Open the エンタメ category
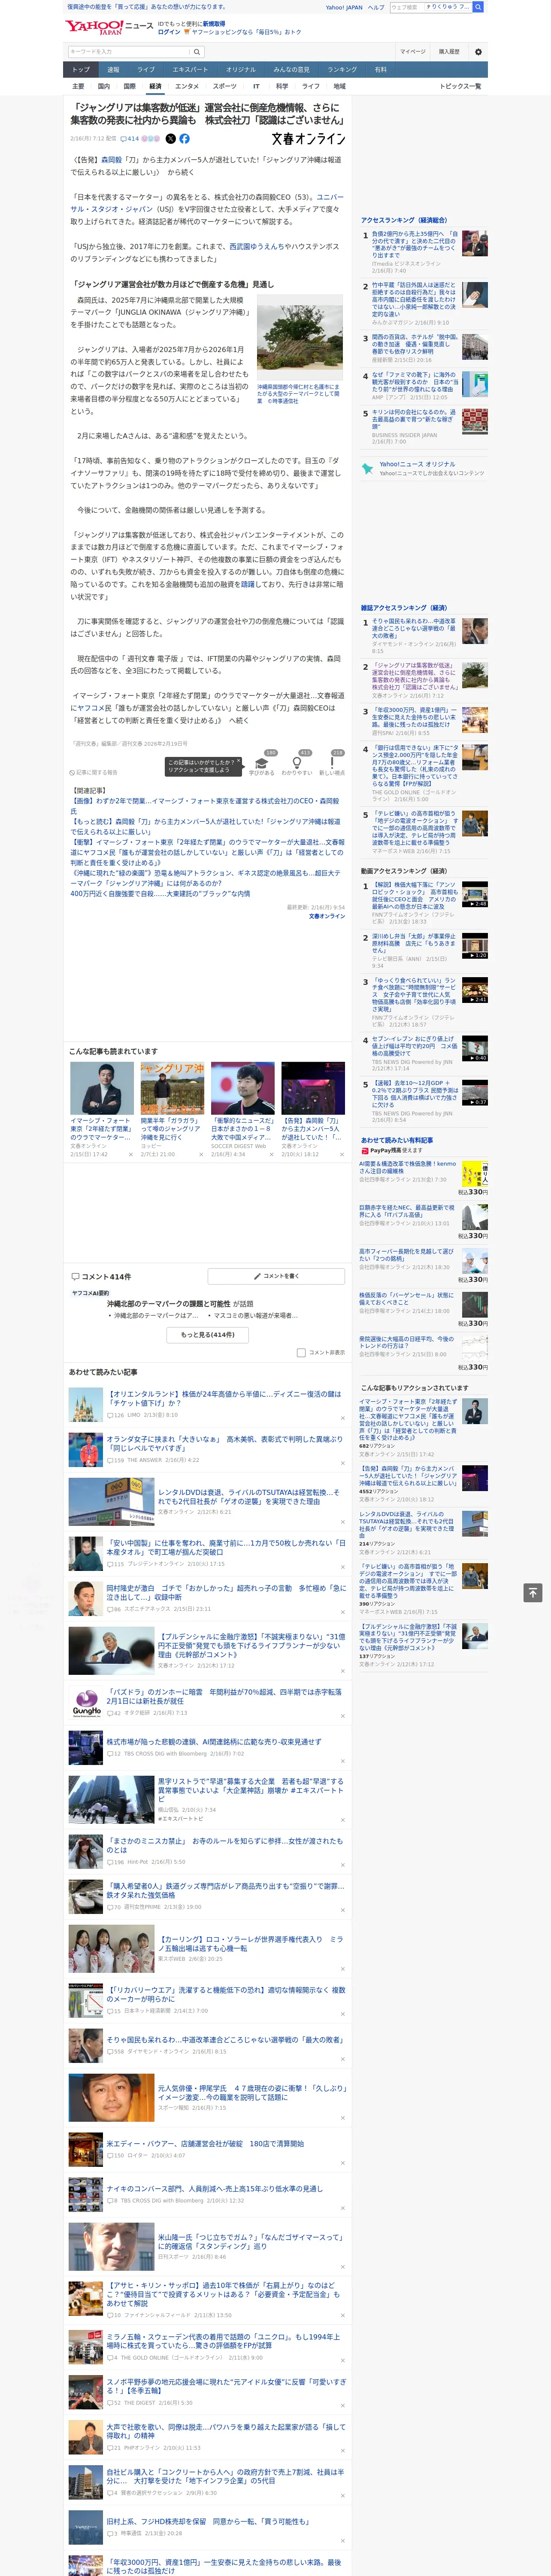 coord(187,86)
